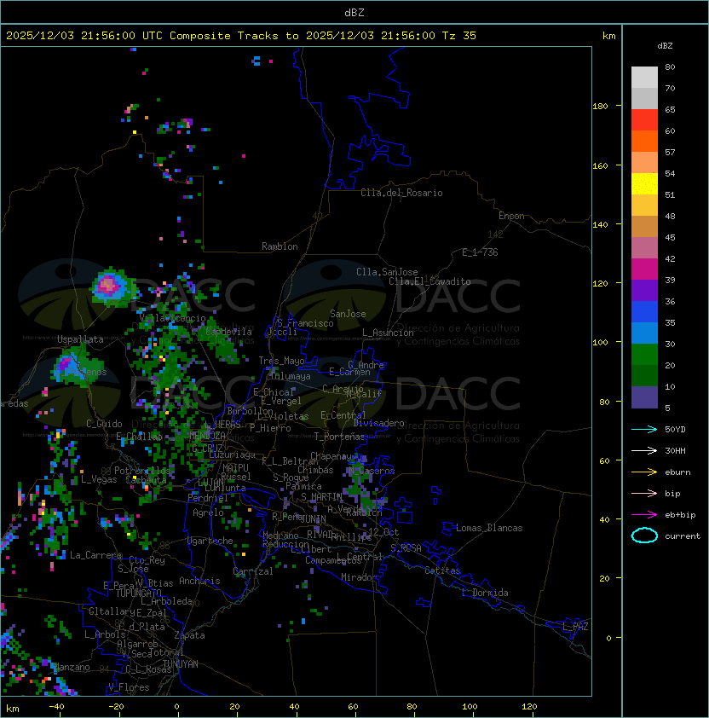Click the 'Zapata' map label
This screenshot has width=709, height=718.
[189, 635]
